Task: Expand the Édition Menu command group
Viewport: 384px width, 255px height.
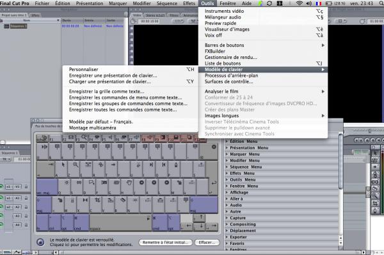Action: [x=227, y=142]
